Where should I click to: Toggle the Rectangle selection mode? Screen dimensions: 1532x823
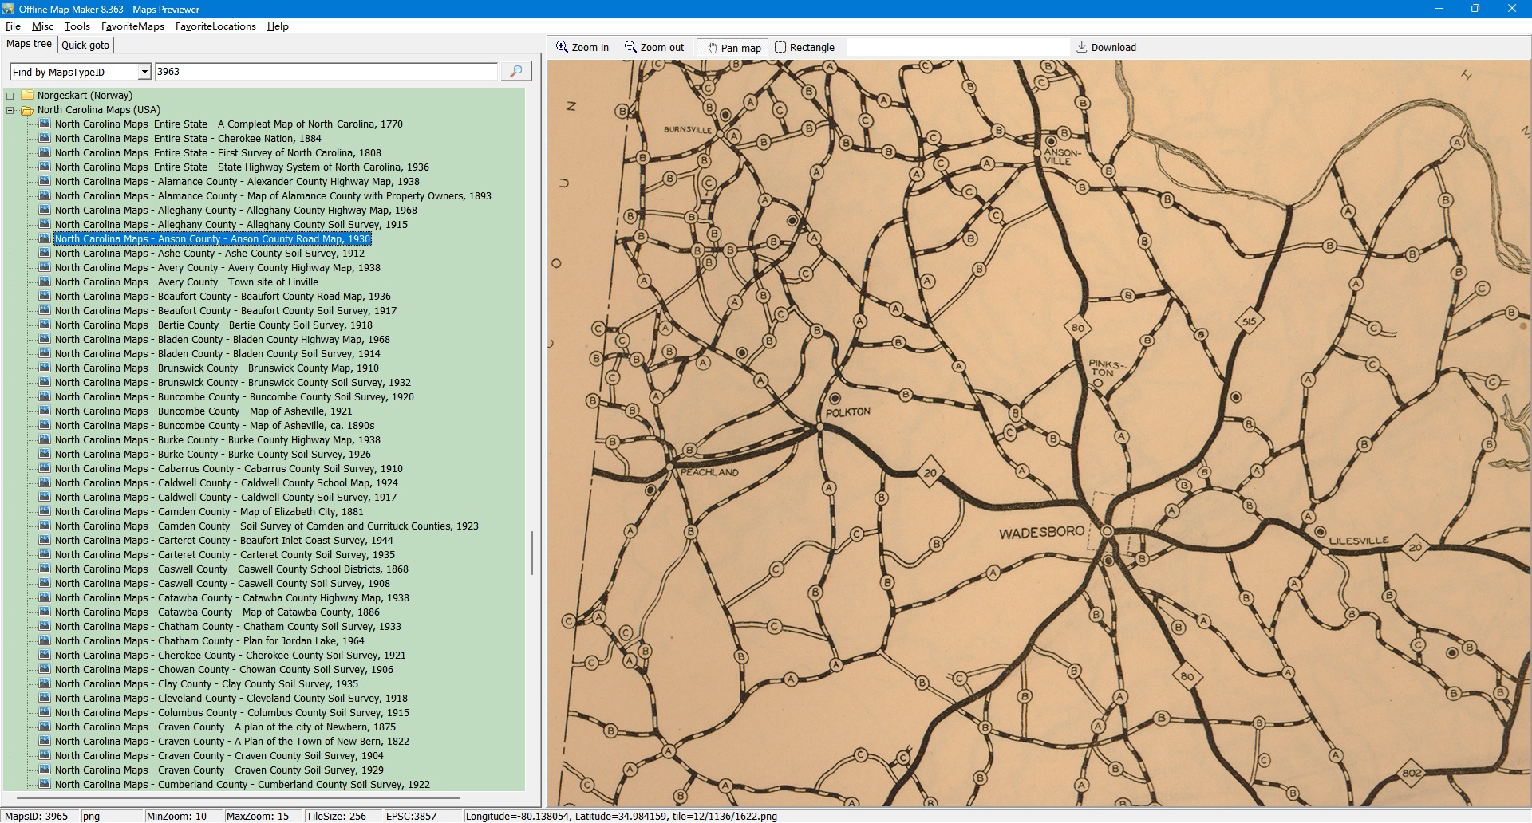804,48
